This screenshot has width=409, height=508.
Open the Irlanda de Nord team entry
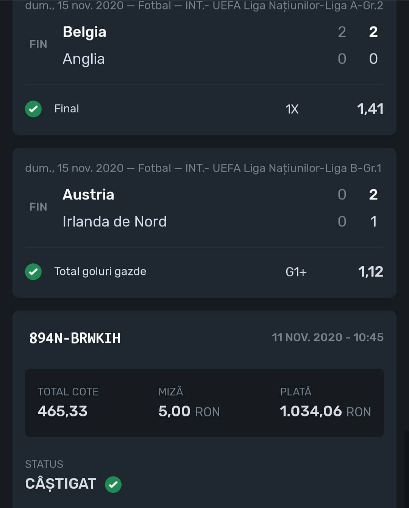(x=115, y=222)
